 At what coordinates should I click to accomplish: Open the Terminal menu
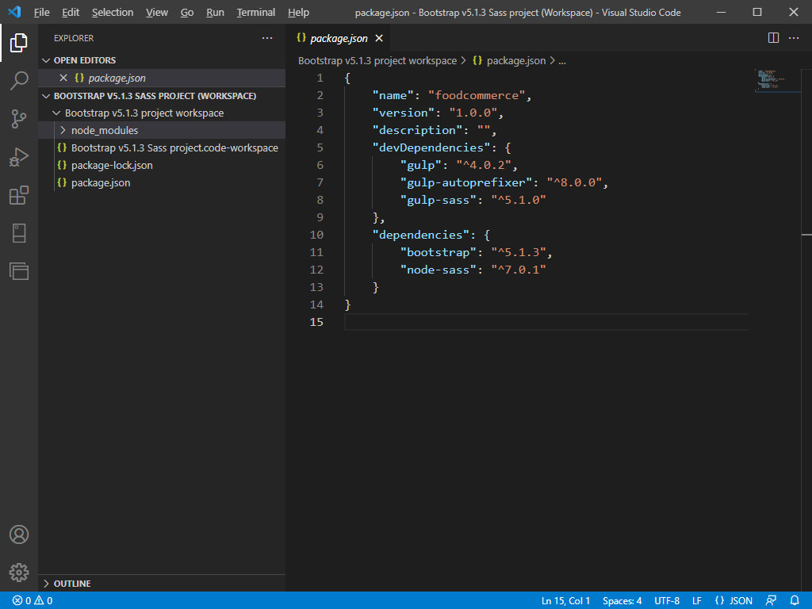click(256, 13)
